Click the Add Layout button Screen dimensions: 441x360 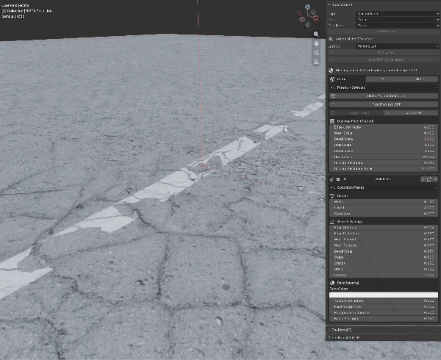tap(384, 53)
